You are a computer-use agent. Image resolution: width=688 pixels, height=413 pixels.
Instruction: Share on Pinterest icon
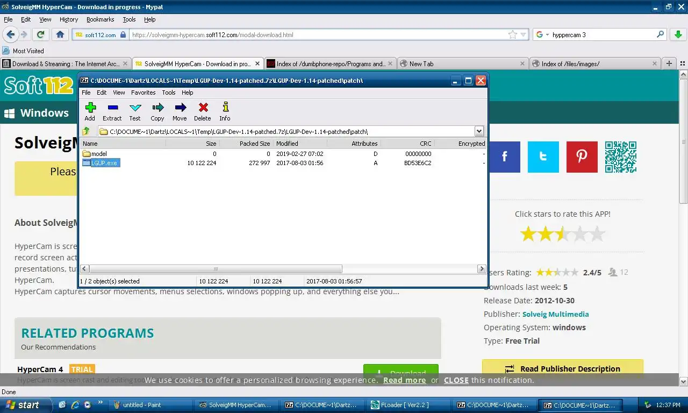(582, 157)
